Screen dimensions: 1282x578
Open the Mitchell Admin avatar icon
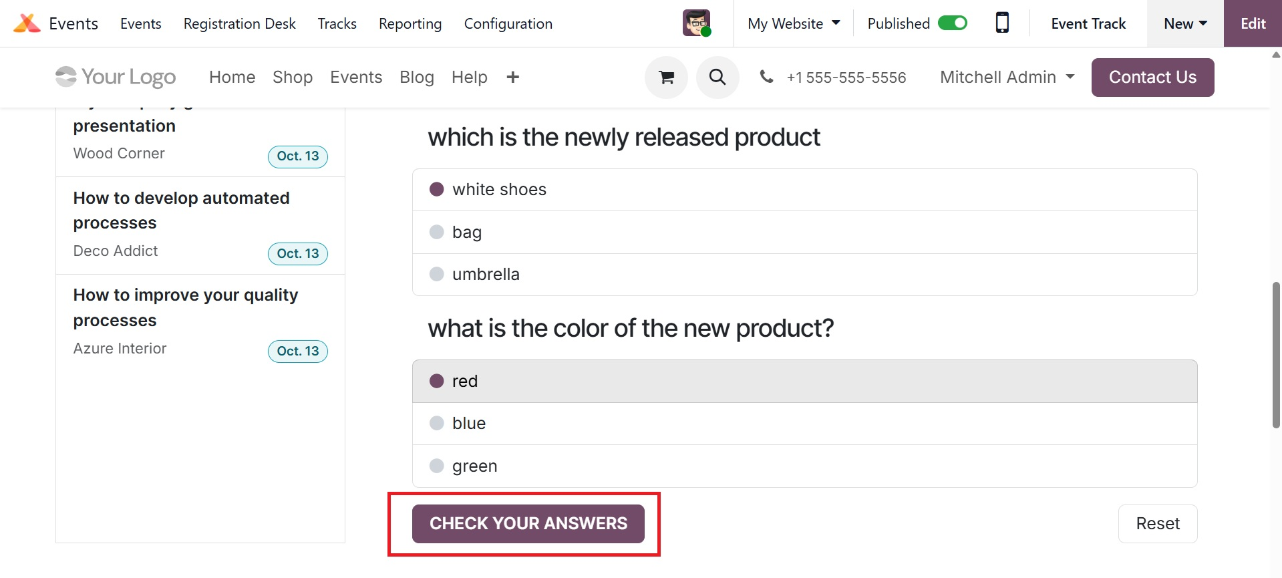(696, 23)
